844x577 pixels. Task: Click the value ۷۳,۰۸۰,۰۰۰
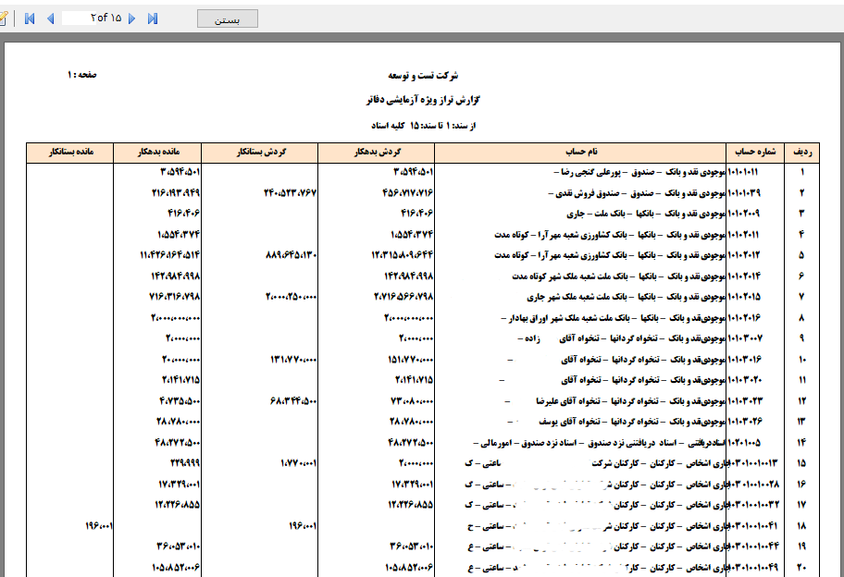click(412, 401)
